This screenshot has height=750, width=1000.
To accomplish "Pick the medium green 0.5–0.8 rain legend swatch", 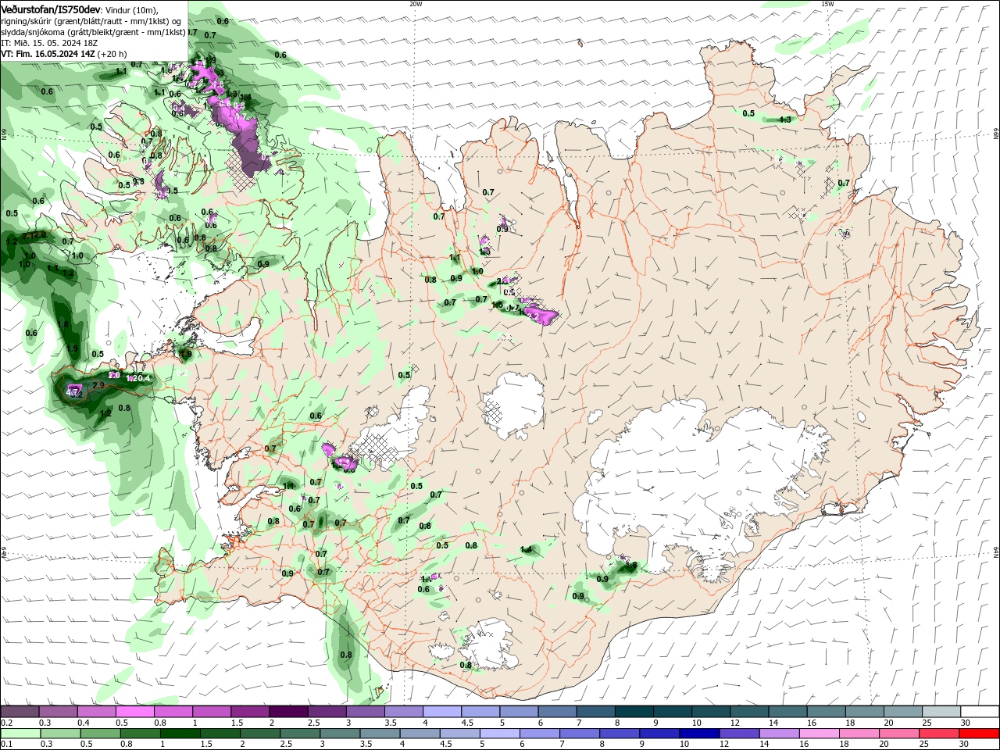I will [100, 734].
